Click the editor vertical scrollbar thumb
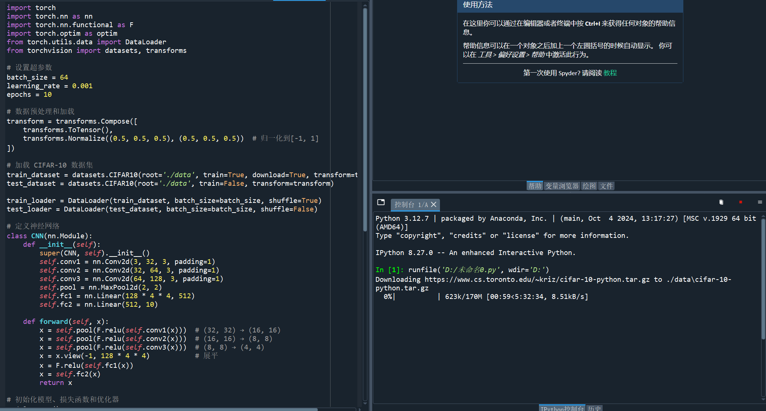The width and height of the screenshot is (766, 411). pyautogui.click(x=365, y=119)
